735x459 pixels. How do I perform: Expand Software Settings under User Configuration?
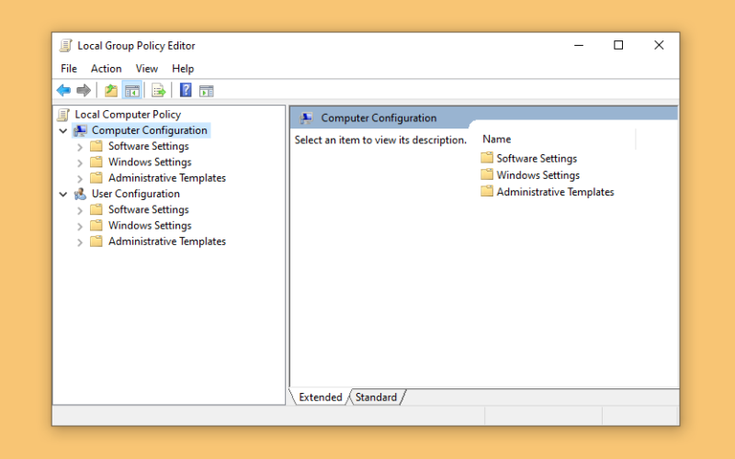80,211
